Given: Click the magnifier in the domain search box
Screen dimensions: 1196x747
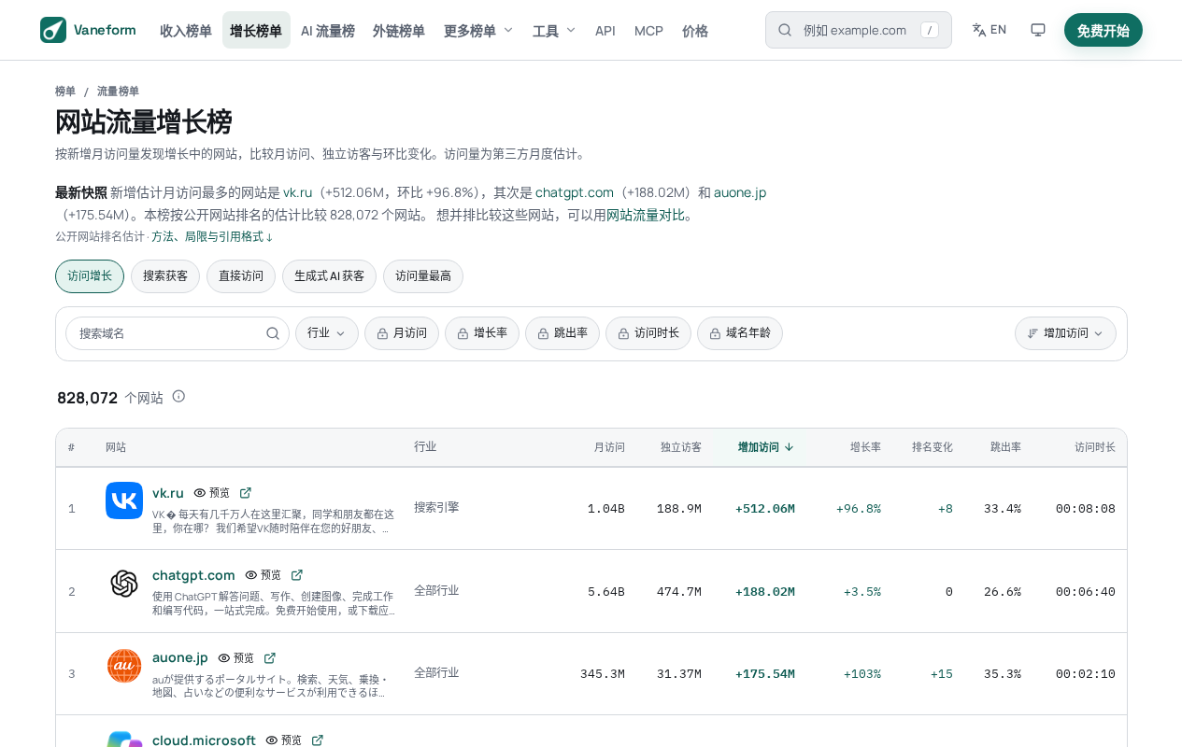Looking at the screenshot, I should click(273, 333).
